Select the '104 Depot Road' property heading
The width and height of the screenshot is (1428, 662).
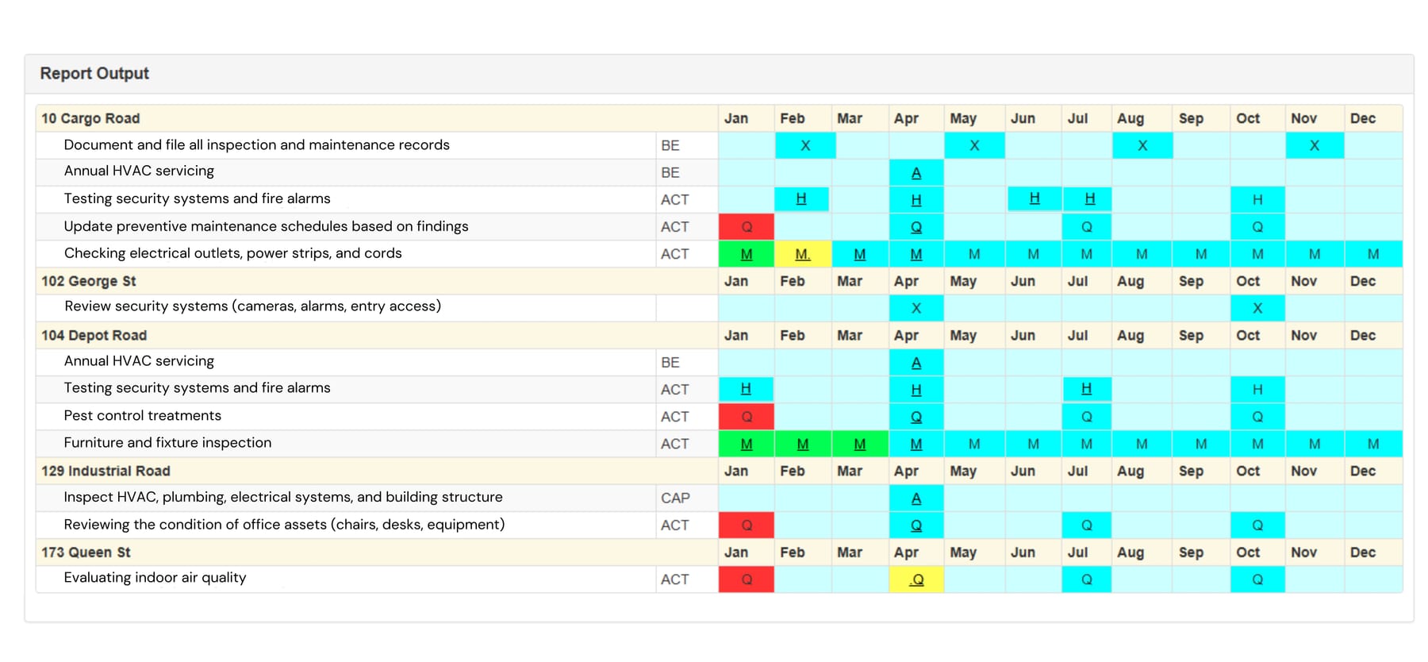point(94,335)
